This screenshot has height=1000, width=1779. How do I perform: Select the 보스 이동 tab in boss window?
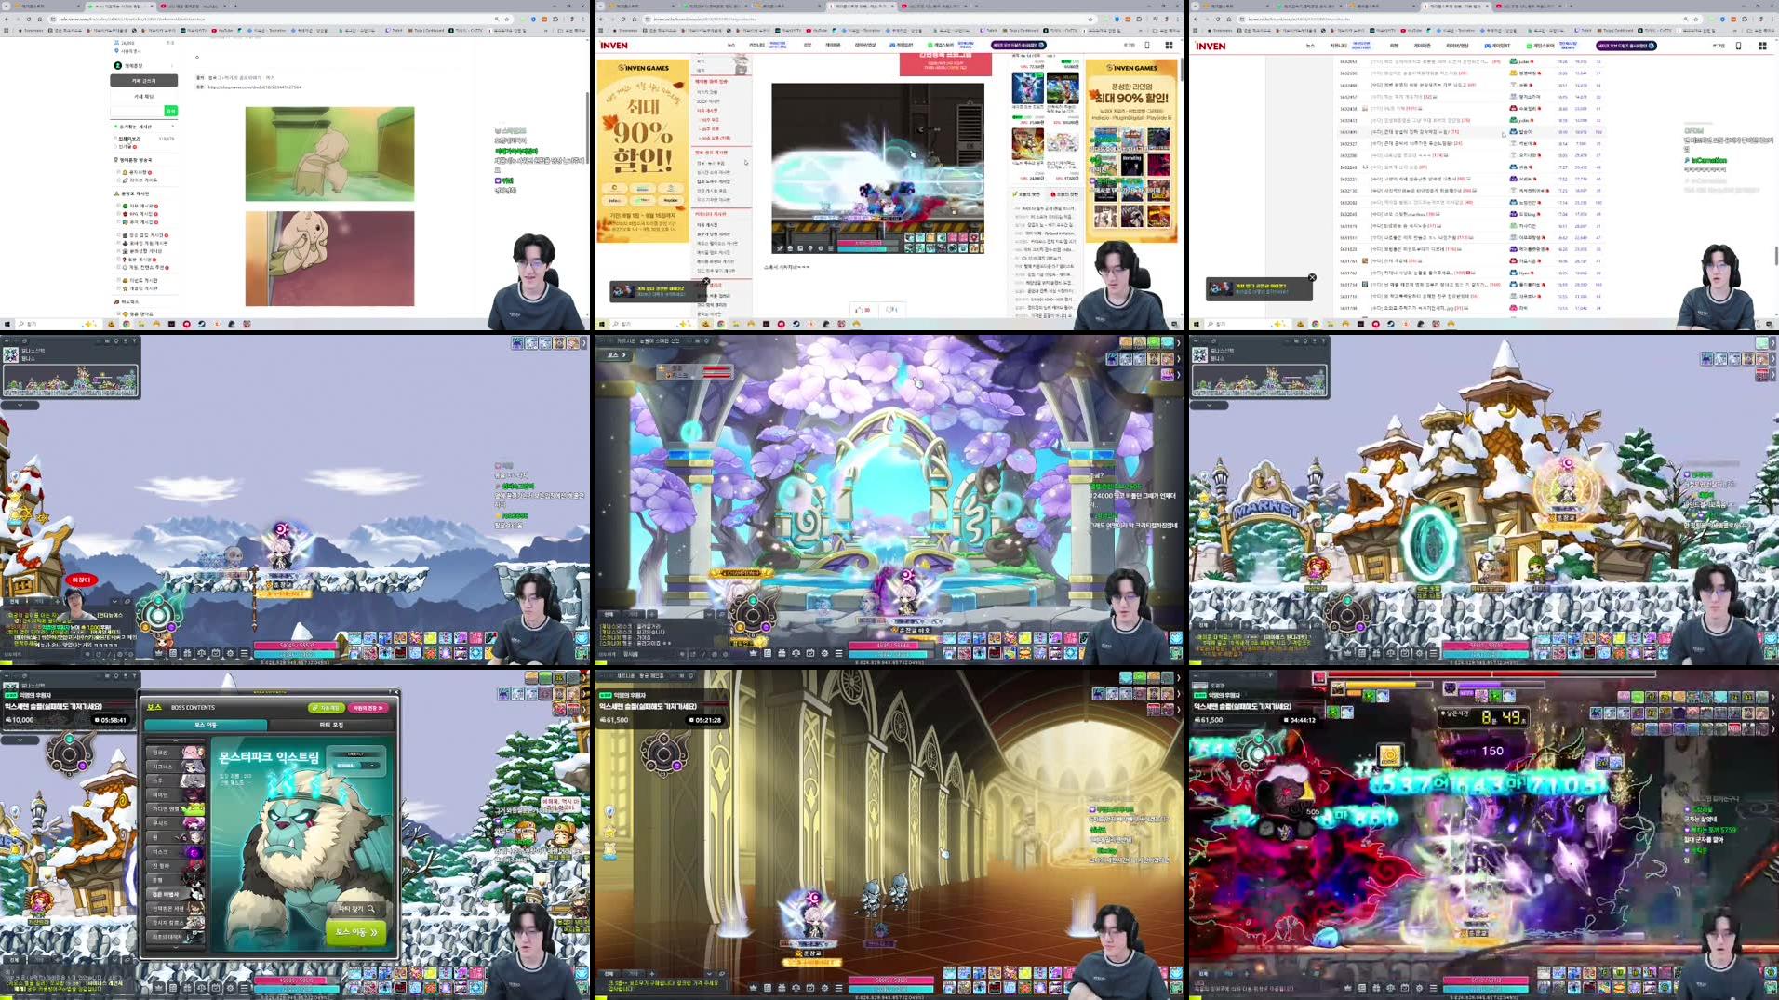(206, 725)
